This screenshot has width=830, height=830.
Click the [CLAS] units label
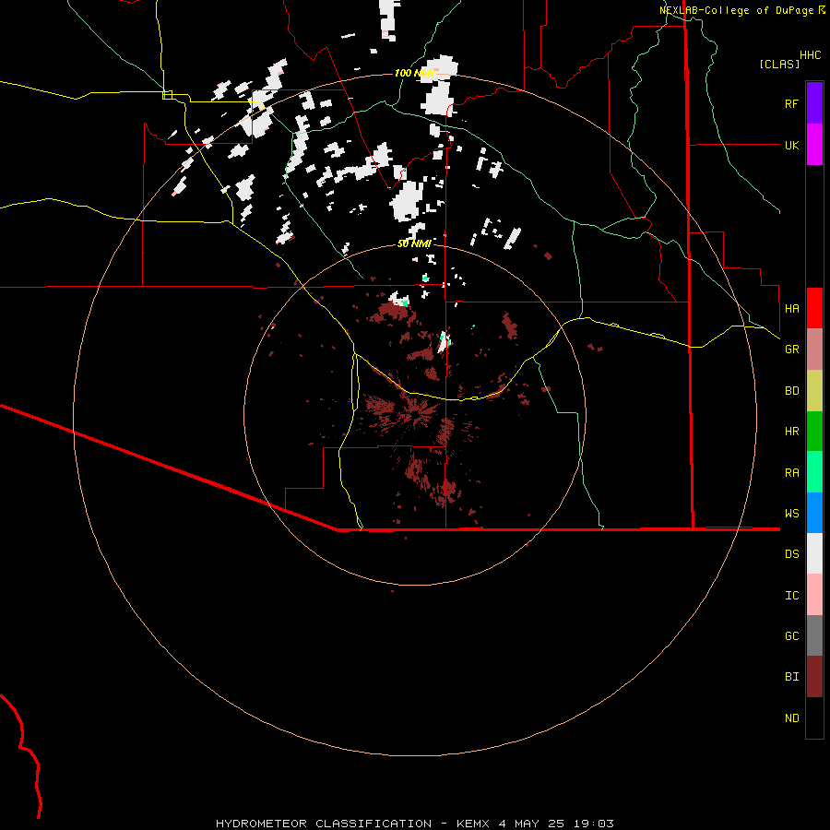pyautogui.click(x=779, y=64)
